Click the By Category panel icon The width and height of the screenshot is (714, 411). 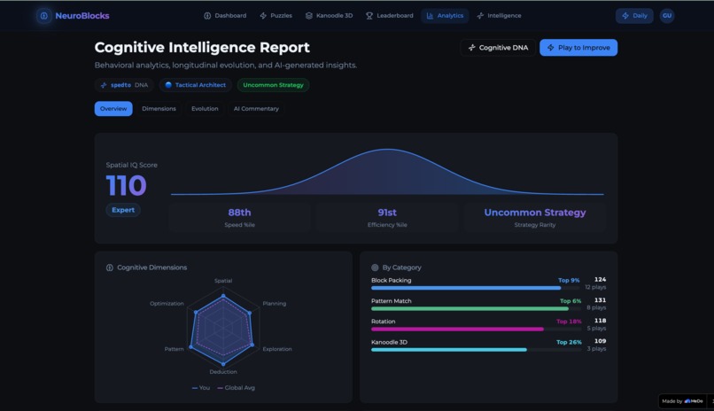coord(375,268)
